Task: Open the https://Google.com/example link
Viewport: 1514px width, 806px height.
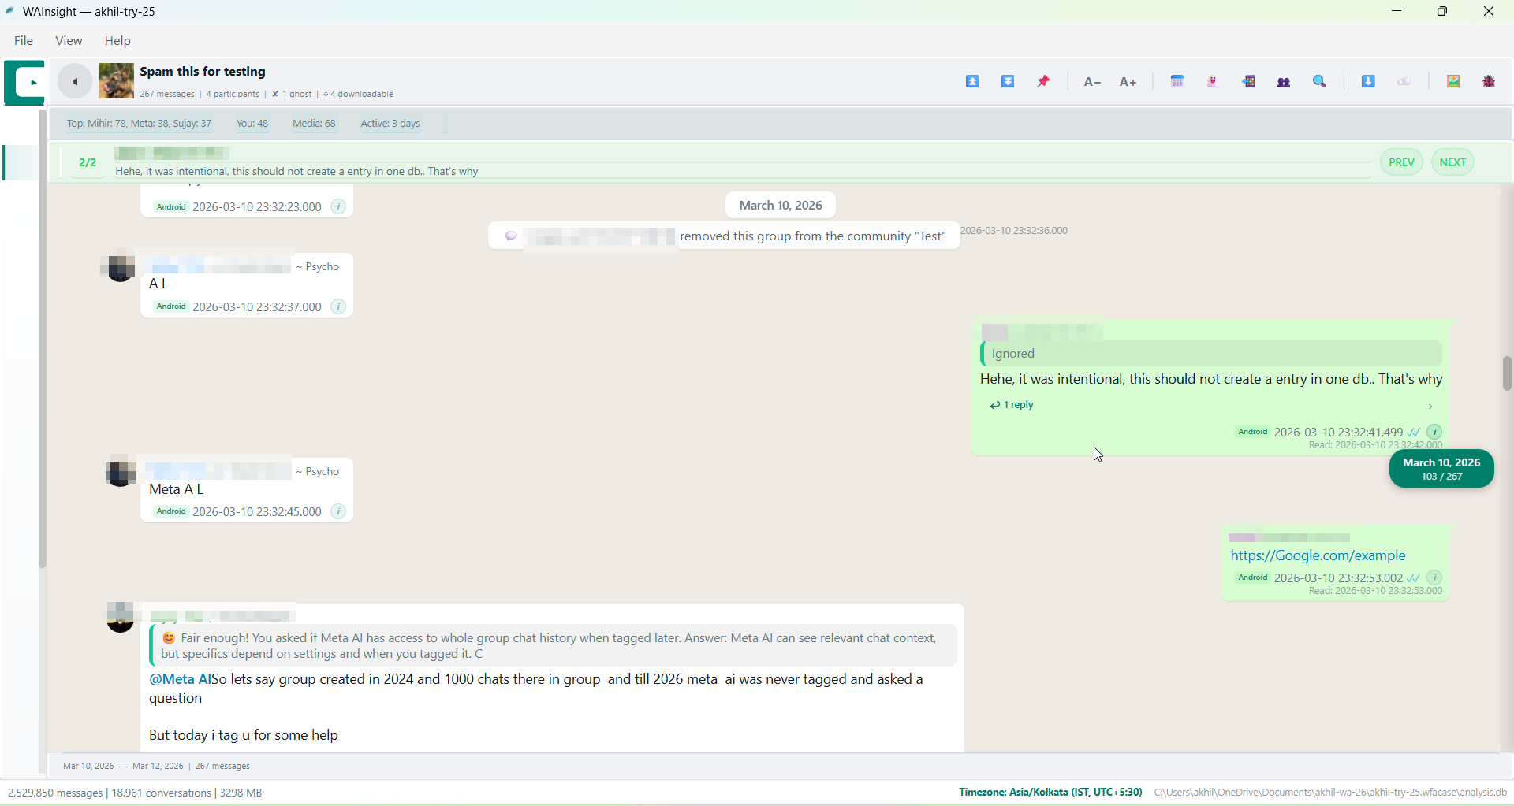Action: click(x=1318, y=555)
